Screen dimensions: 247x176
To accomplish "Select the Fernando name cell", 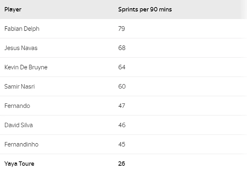I will (x=17, y=106).
